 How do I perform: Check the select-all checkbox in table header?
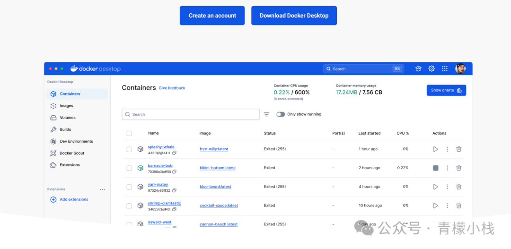click(x=129, y=134)
